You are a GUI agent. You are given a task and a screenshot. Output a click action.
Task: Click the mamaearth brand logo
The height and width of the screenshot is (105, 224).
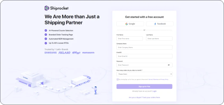pyautogui.click(x=88, y=53)
